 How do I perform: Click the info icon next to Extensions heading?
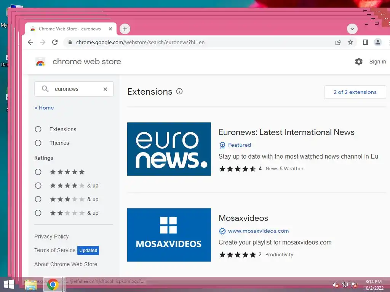point(179,91)
